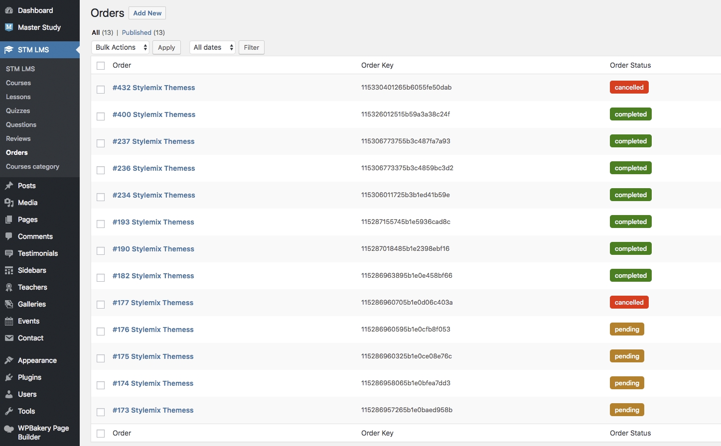This screenshot has width=721, height=446.
Task: Click the Posts pushpin icon
Action: 9,186
